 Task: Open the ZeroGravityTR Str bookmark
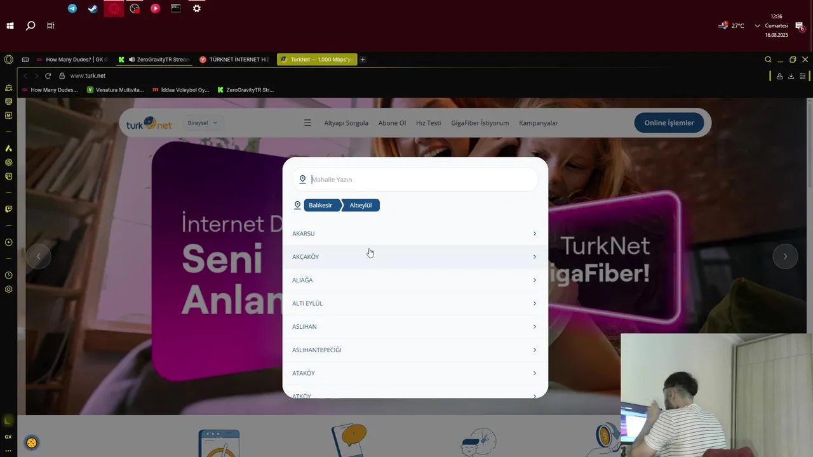point(246,90)
